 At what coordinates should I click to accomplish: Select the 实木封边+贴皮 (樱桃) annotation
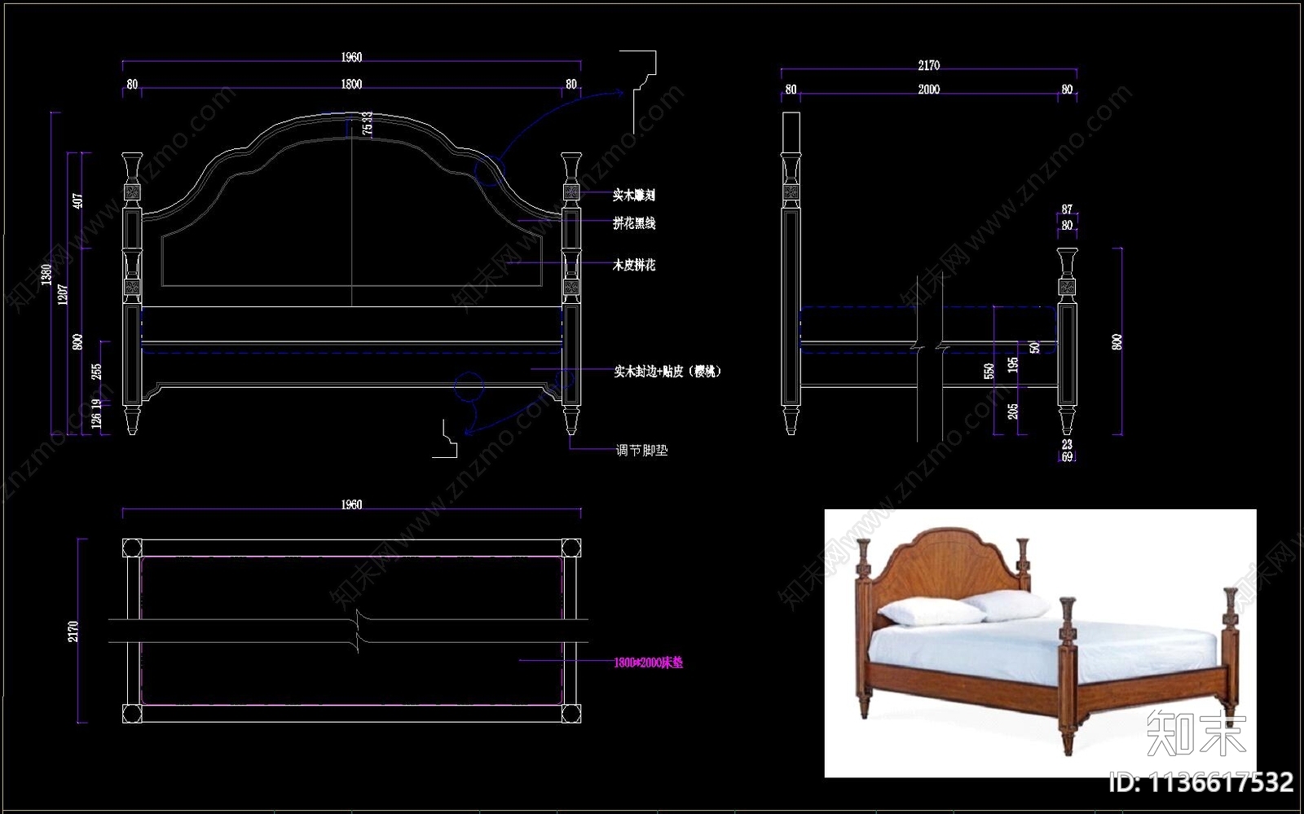[667, 372]
